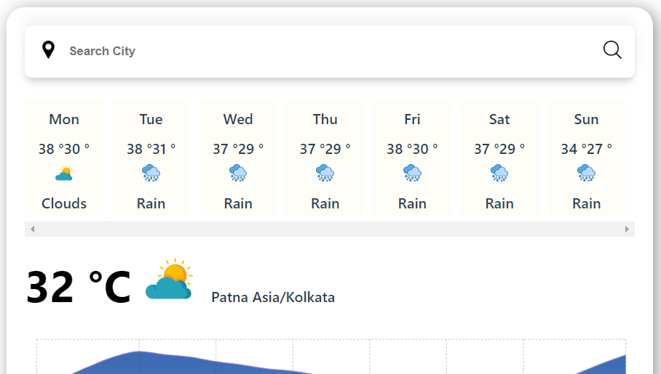This screenshot has width=661, height=374.
Task: Click Monday's clouds weather icon
Action: 64,174
